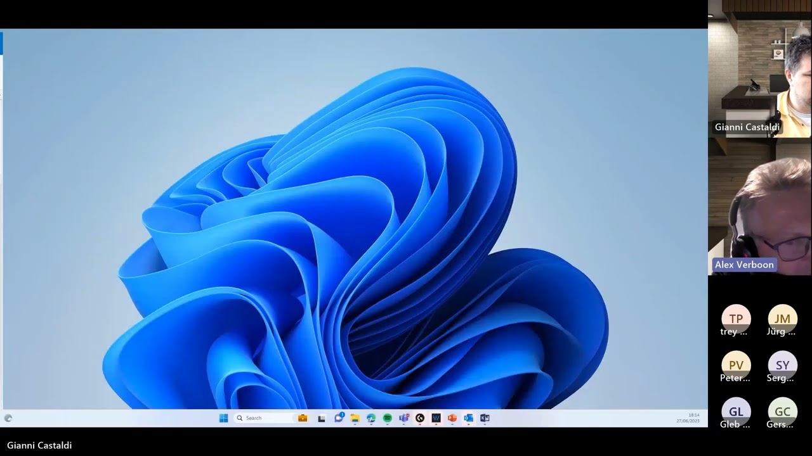This screenshot has height=456, width=812.
Task: Open Task View on the taskbar
Action: click(322, 418)
